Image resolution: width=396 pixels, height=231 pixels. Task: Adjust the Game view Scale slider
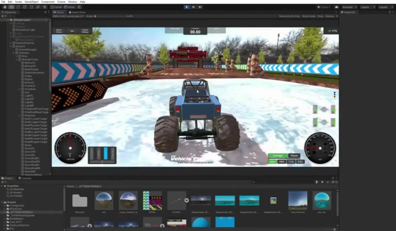[x=110, y=16]
